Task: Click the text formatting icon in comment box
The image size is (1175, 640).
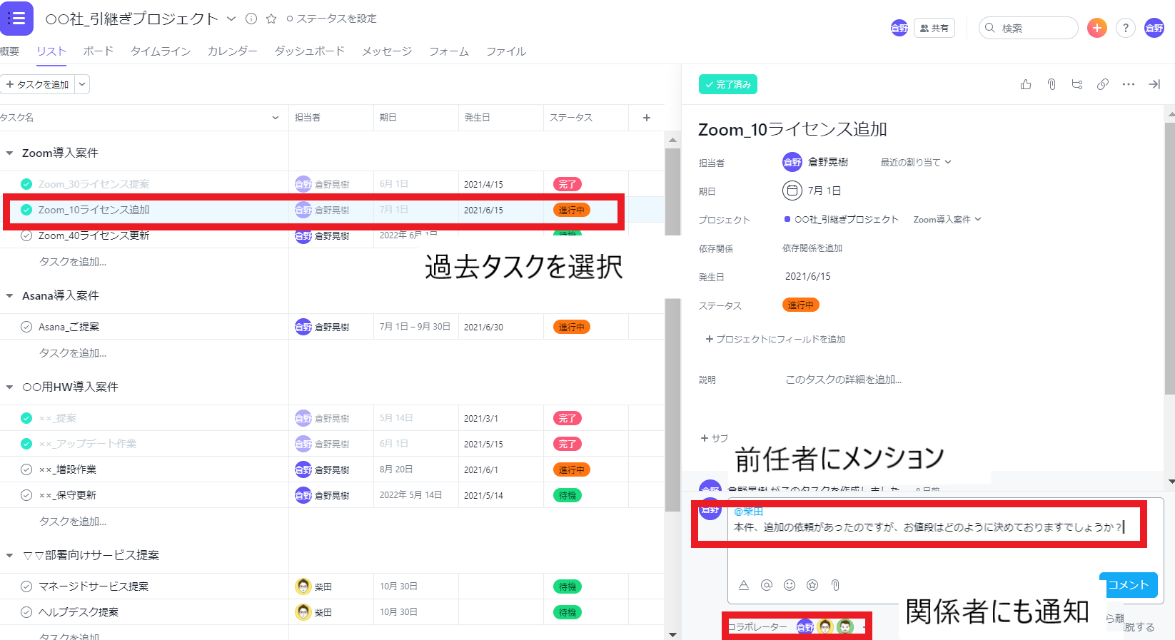Action: 744,585
